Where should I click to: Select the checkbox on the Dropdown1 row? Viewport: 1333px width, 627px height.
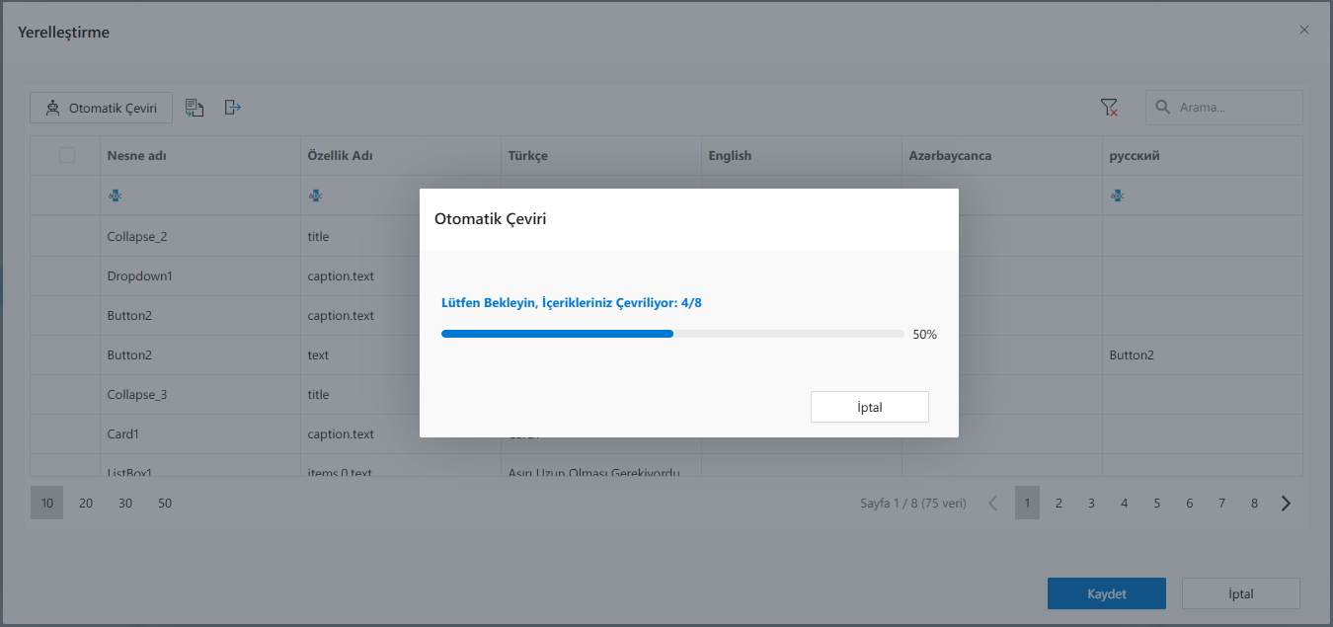[x=65, y=275]
